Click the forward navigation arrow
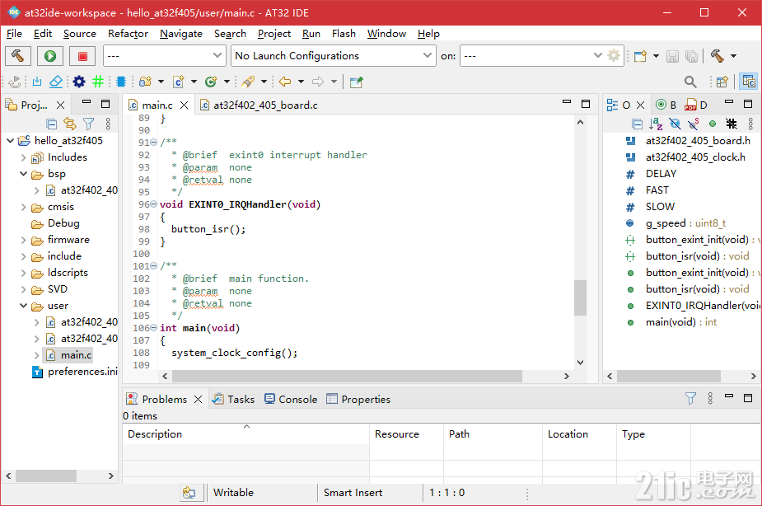The height and width of the screenshot is (506, 762). pyautogui.click(x=318, y=82)
